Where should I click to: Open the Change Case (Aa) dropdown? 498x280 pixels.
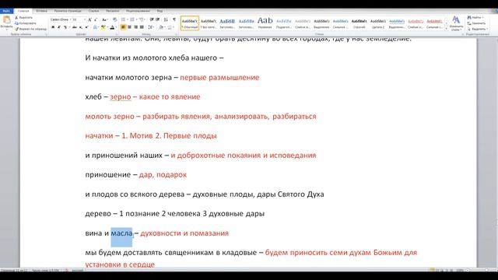pyautogui.click(x=104, y=19)
